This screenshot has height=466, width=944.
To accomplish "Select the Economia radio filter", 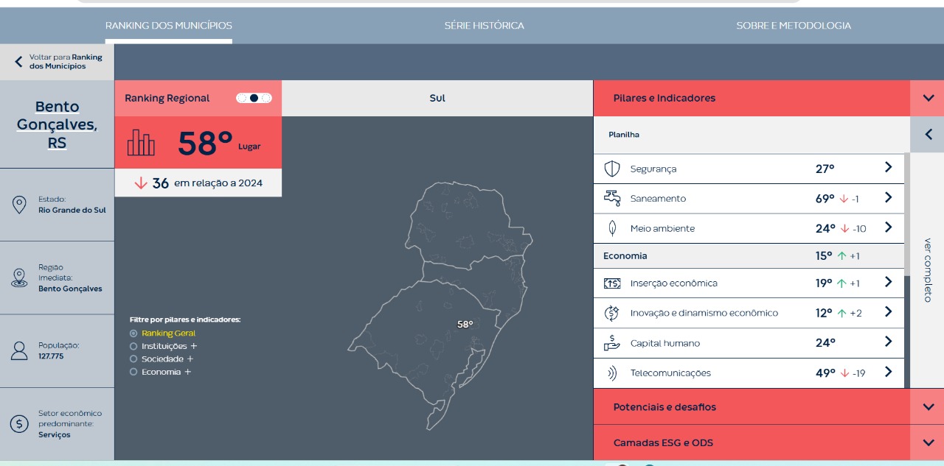I will click(133, 373).
